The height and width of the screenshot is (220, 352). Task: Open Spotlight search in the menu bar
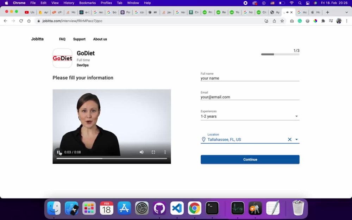click(300, 3)
